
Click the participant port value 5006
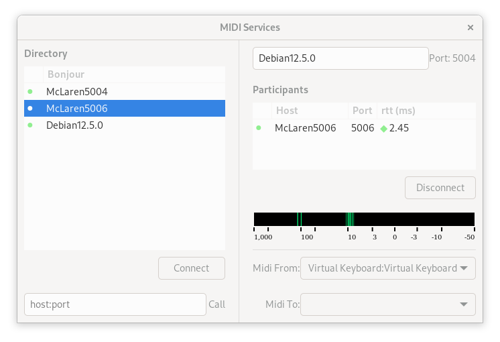click(363, 128)
